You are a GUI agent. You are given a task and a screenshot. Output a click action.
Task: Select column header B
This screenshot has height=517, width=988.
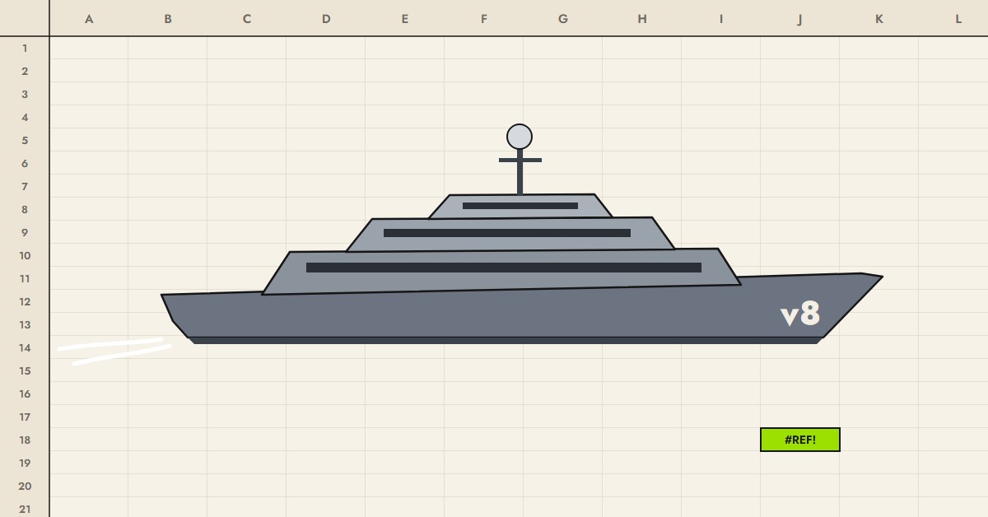coord(168,18)
